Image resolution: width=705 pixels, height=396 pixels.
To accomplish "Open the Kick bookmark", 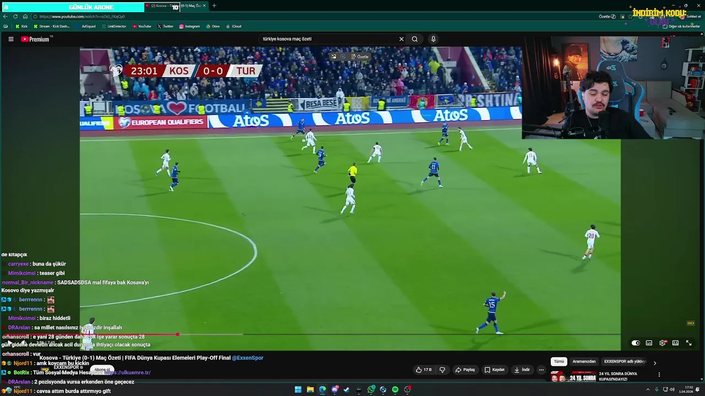I will pos(21,26).
